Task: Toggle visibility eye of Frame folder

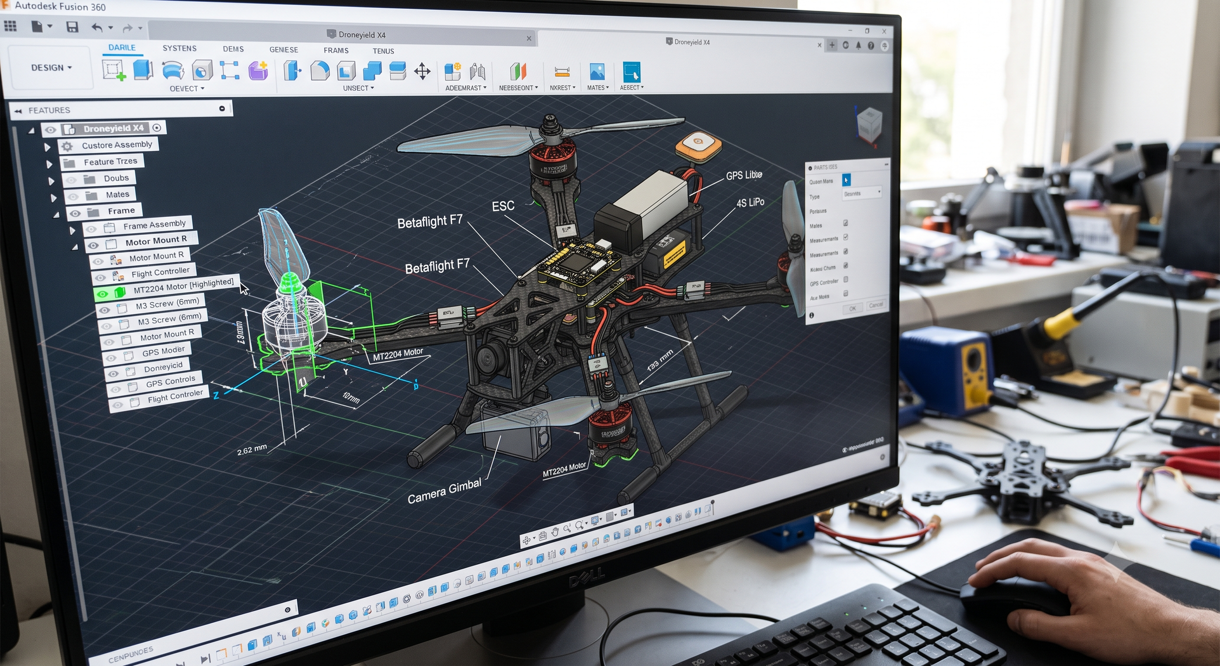Action: (75, 213)
